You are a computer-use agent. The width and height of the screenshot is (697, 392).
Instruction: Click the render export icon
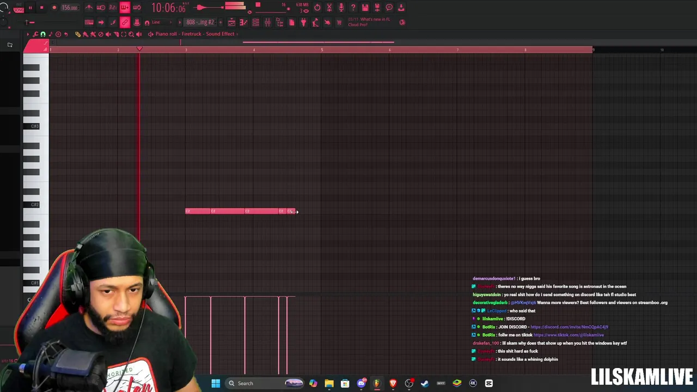coord(377,8)
